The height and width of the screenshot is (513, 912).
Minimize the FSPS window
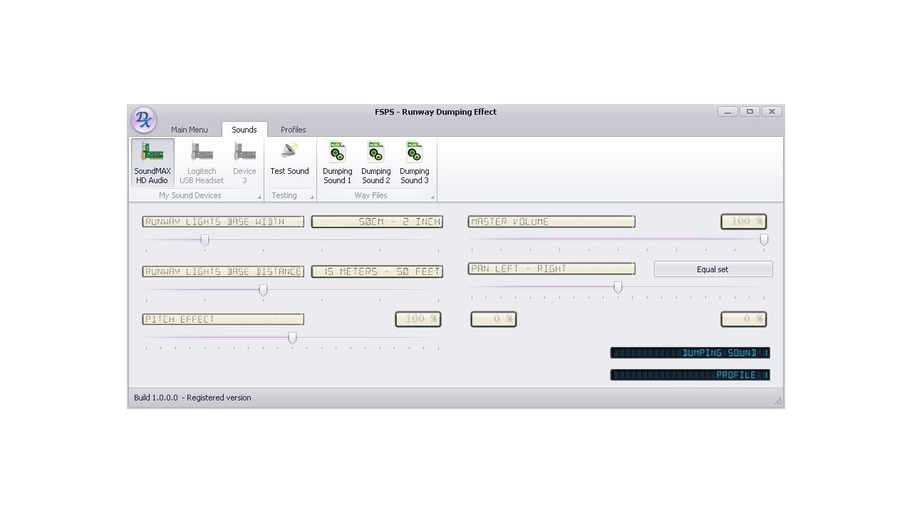click(x=727, y=112)
